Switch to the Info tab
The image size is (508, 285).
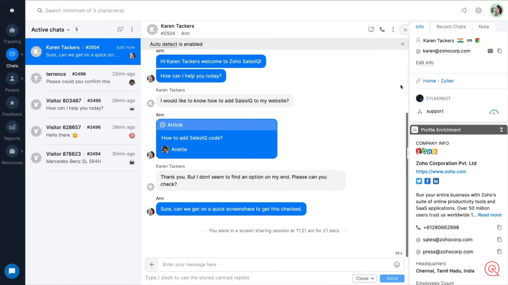pos(419,27)
